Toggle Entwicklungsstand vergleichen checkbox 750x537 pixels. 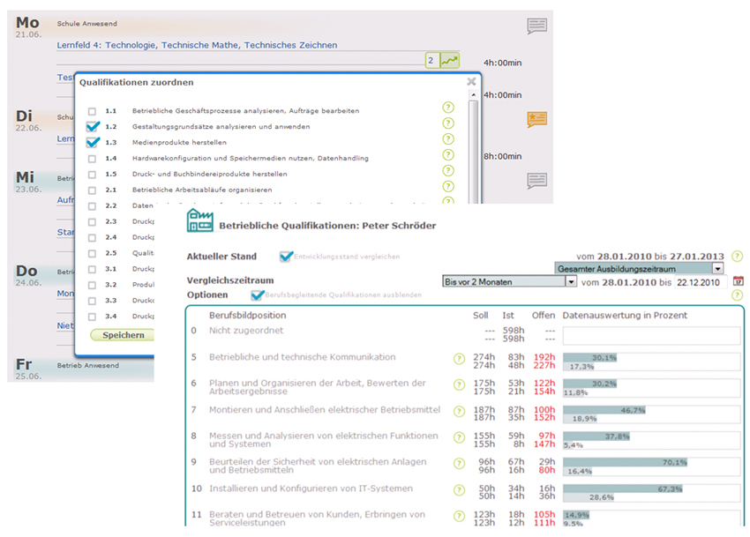click(x=286, y=257)
